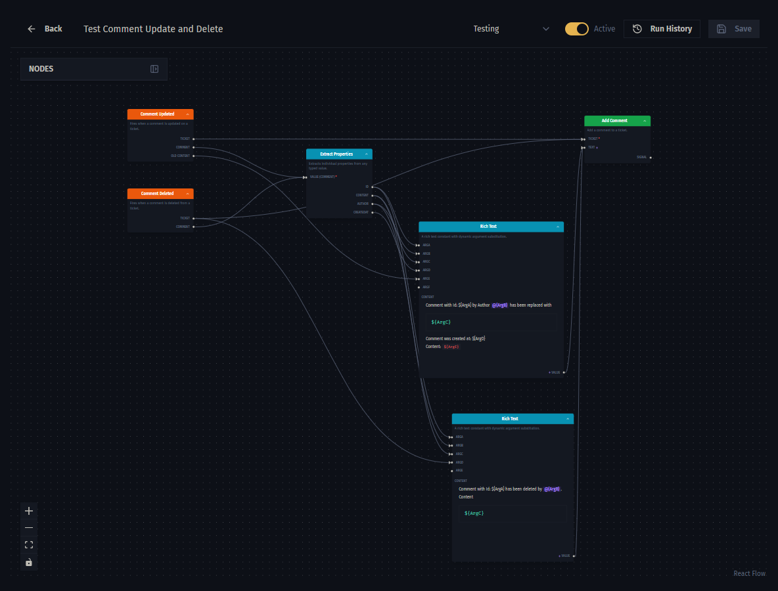Screen dimensions: 778x591
Task: Collapse the lower Rich Text node
Action: click(568, 419)
